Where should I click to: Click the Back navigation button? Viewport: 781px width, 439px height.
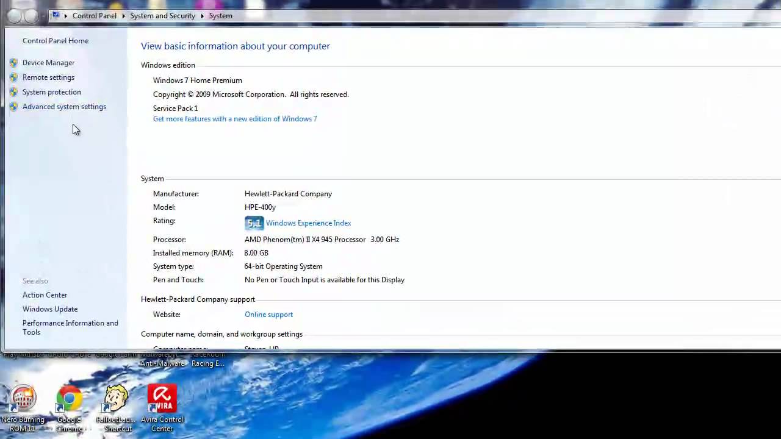point(14,16)
